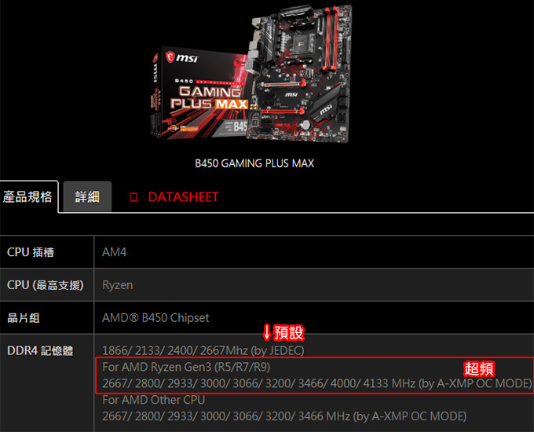Click the red down arrow beside 預設

click(267, 332)
